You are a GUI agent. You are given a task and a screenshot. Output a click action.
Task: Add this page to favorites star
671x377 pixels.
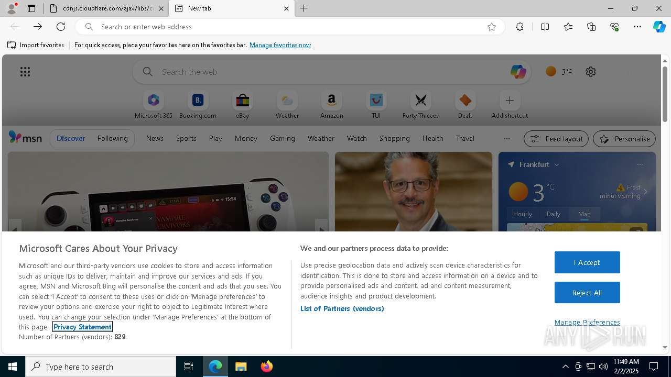coord(492,27)
